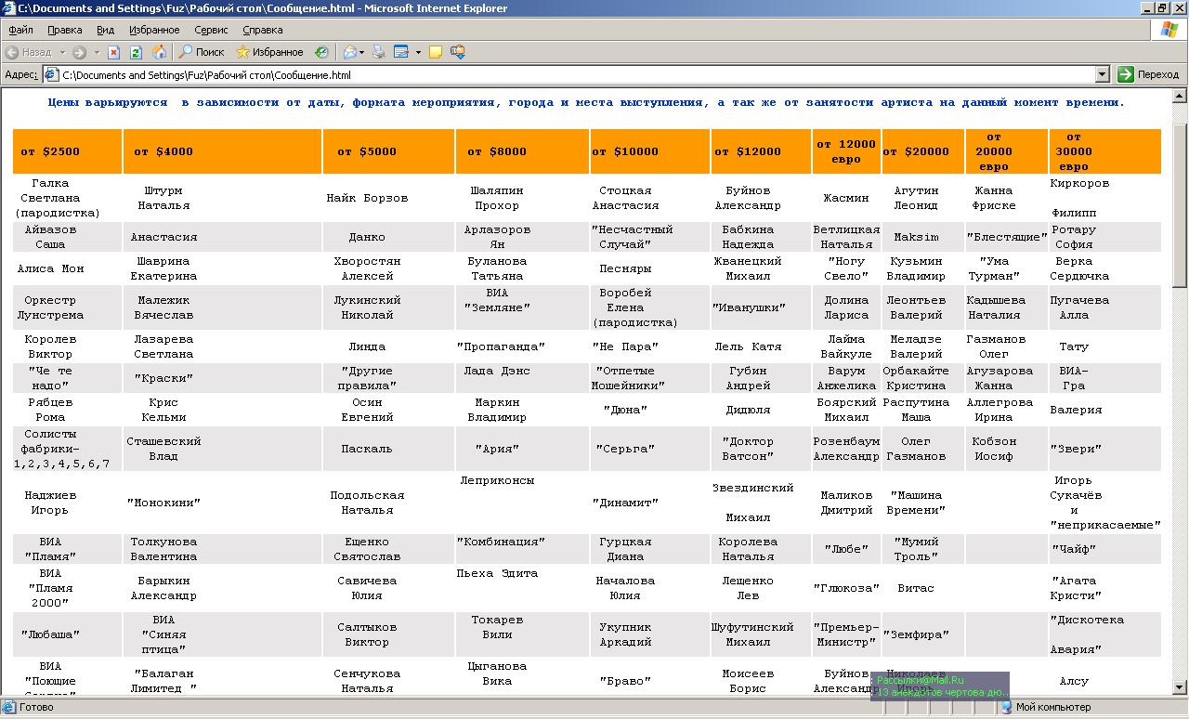Click the Internet Explorer title bar icon

9,8
